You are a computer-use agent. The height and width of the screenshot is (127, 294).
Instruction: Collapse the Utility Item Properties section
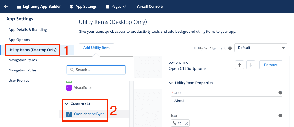[x=171, y=83]
